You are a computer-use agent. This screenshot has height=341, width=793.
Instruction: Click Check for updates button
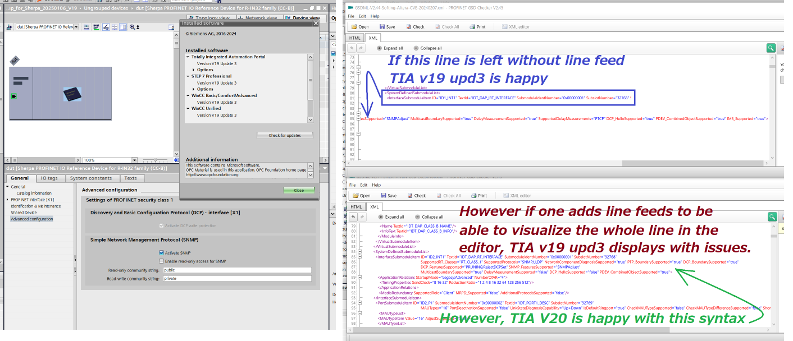click(x=285, y=135)
